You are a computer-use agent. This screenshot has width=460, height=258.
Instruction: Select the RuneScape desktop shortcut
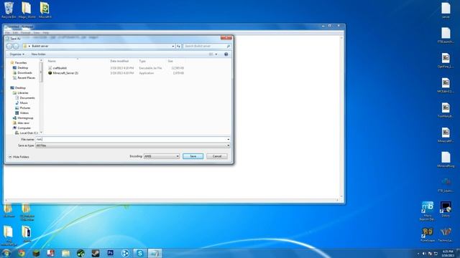(x=428, y=234)
